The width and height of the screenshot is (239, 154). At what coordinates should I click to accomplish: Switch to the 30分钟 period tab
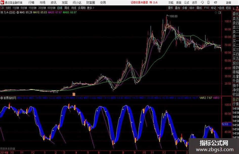click(42, 8)
